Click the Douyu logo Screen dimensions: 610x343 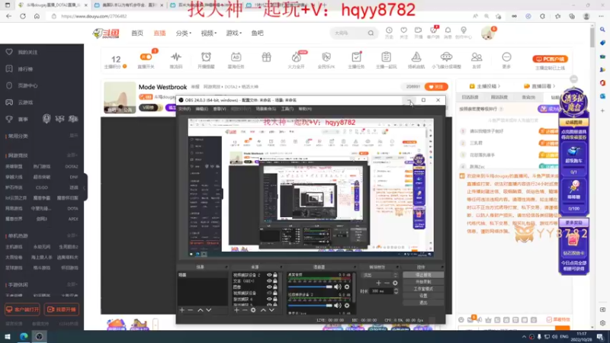[106, 34]
